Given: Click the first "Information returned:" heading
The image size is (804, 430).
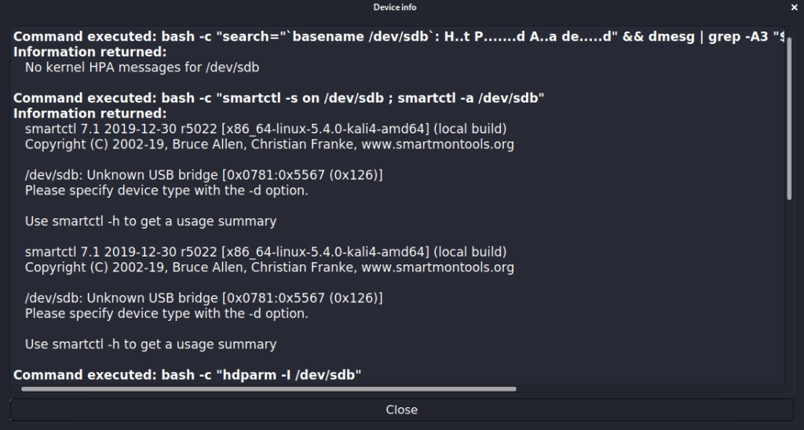Looking at the screenshot, I should pos(90,52).
